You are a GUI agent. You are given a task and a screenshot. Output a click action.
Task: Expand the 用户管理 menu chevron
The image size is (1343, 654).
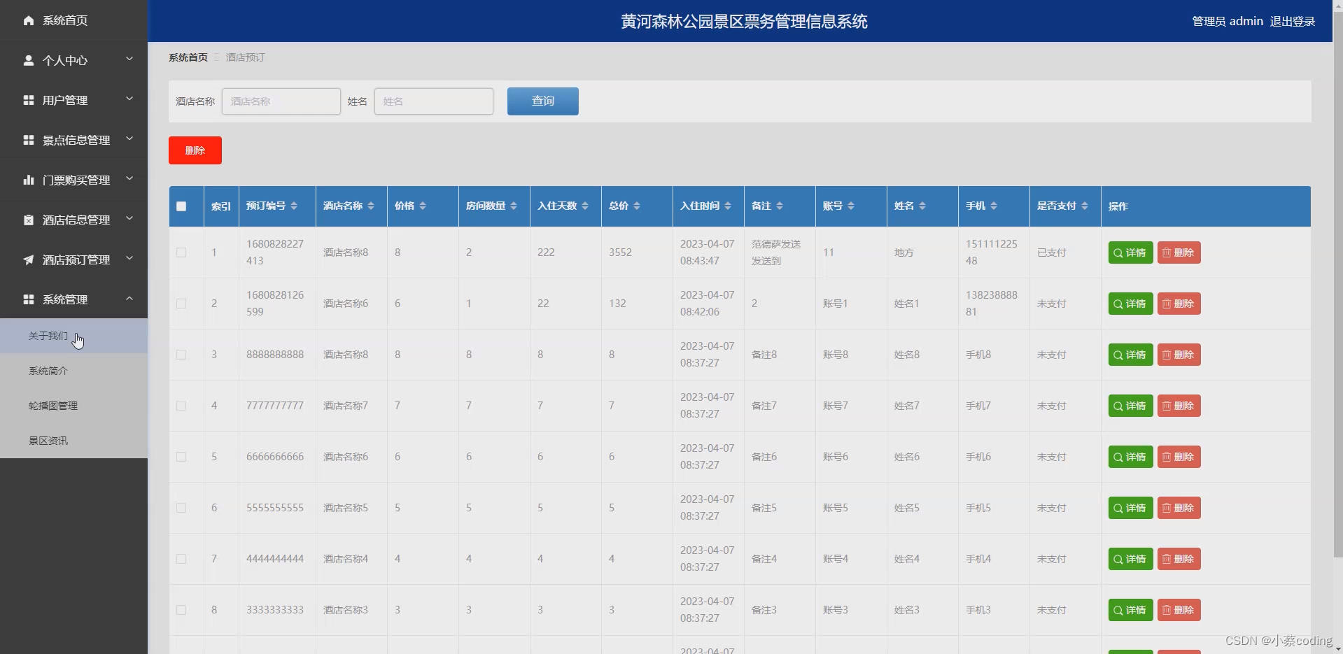[x=129, y=99]
